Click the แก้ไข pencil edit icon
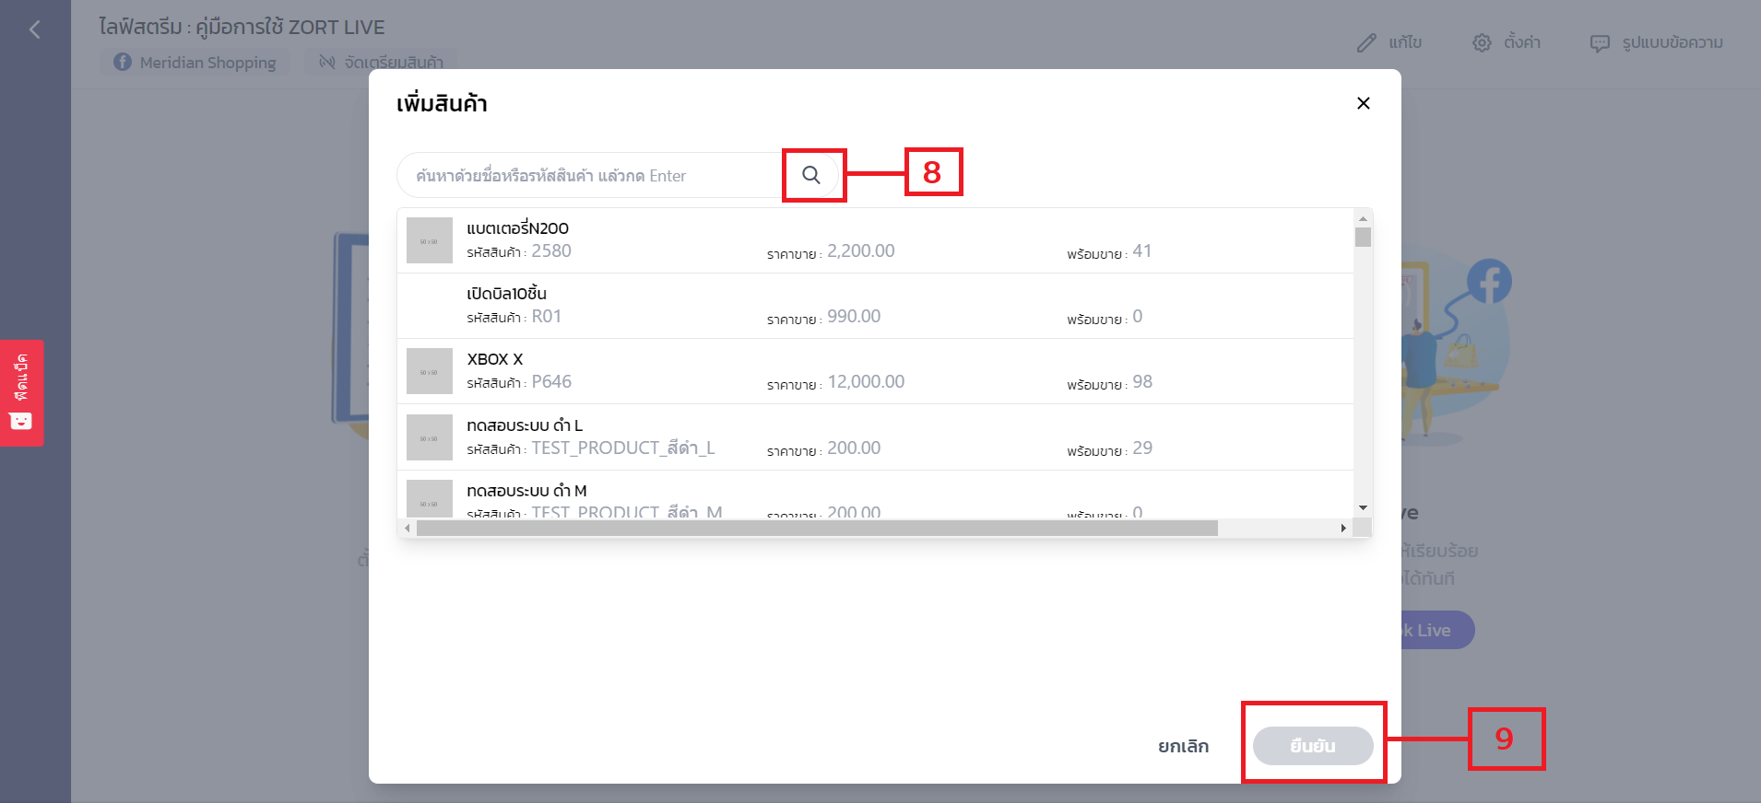The image size is (1761, 803). [1366, 43]
